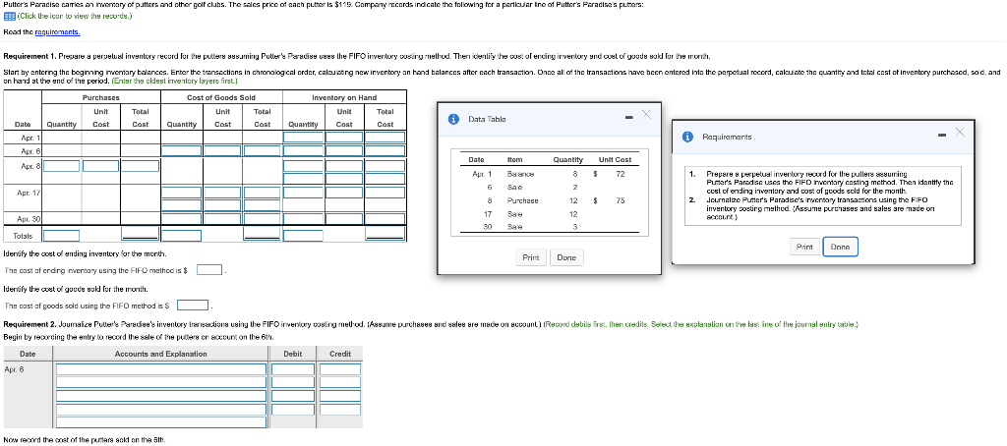Image resolution: width=1007 pixels, height=446 pixels.
Task: Click unit cost '75' in the Data Table
Action: pos(620,200)
